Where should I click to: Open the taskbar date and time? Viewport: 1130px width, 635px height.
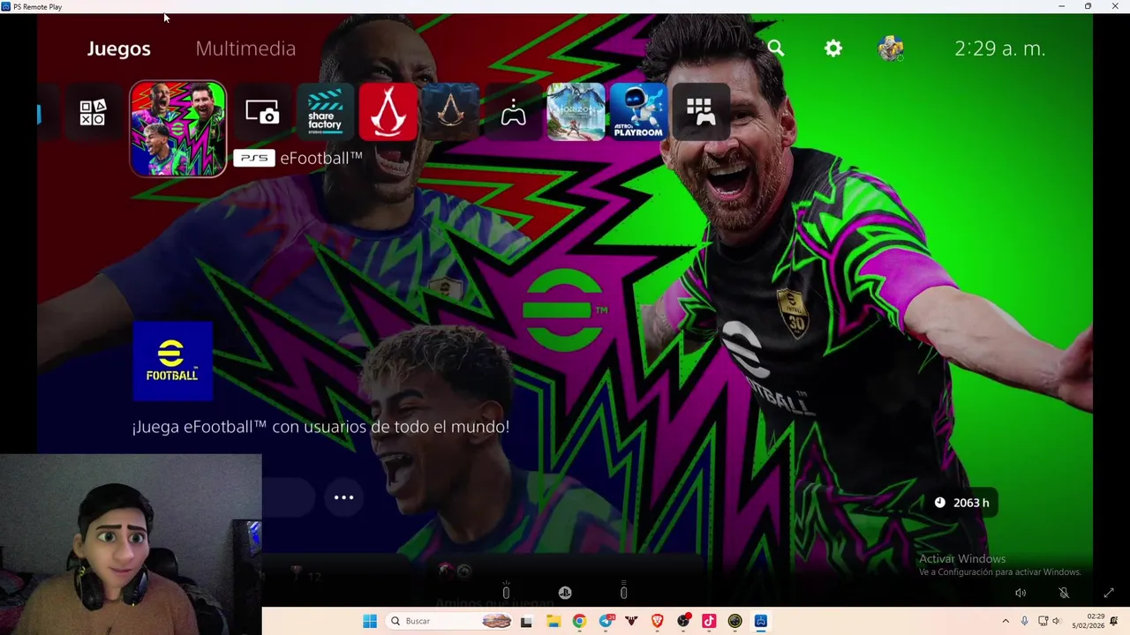point(1088,621)
